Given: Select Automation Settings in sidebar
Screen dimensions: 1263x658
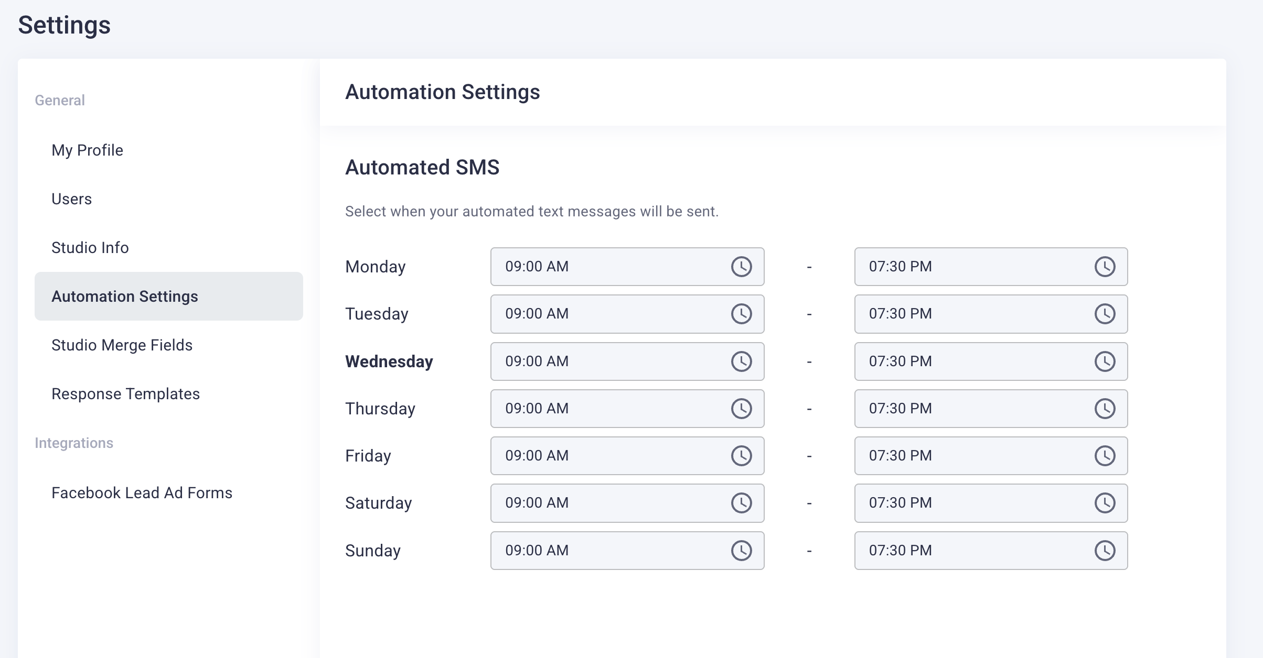Looking at the screenshot, I should [x=125, y=297].
